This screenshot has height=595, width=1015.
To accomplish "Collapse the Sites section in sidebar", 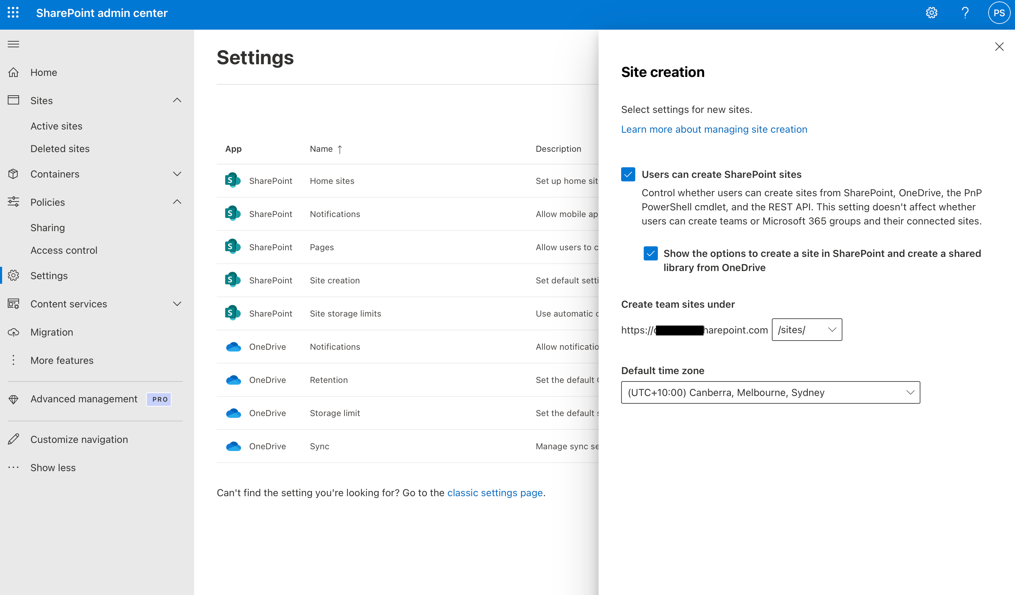I will click(x=177, y=100).
